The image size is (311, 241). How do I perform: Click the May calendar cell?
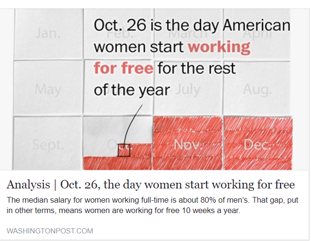(x=47, y=87)
